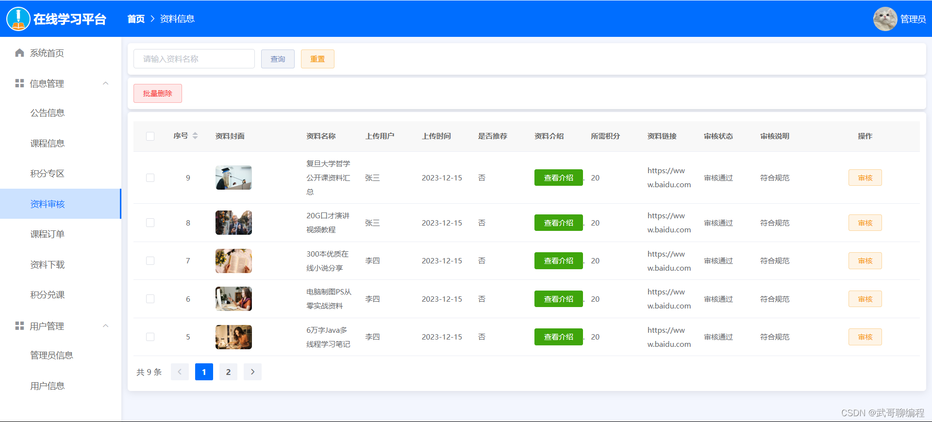Image resolution: width=932 pixels, height=422 pixels.
Task: Open the book cover thumbnail in row 7
Action: coord(233,261)
